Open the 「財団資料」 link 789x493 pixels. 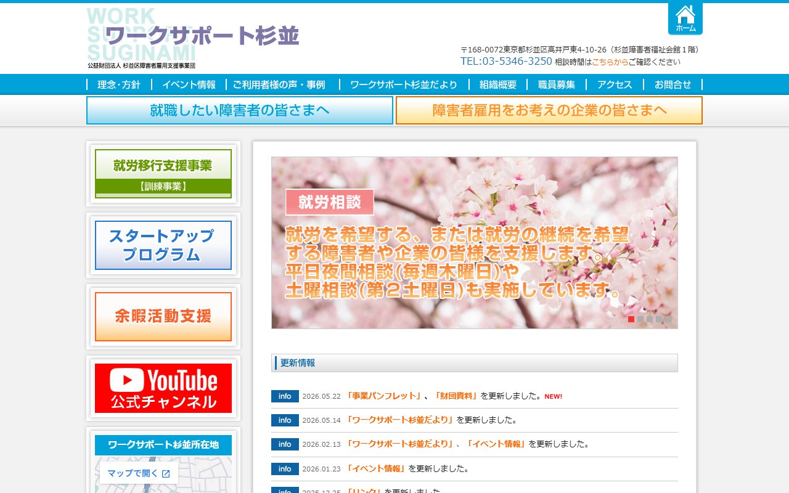click(457, 396)
